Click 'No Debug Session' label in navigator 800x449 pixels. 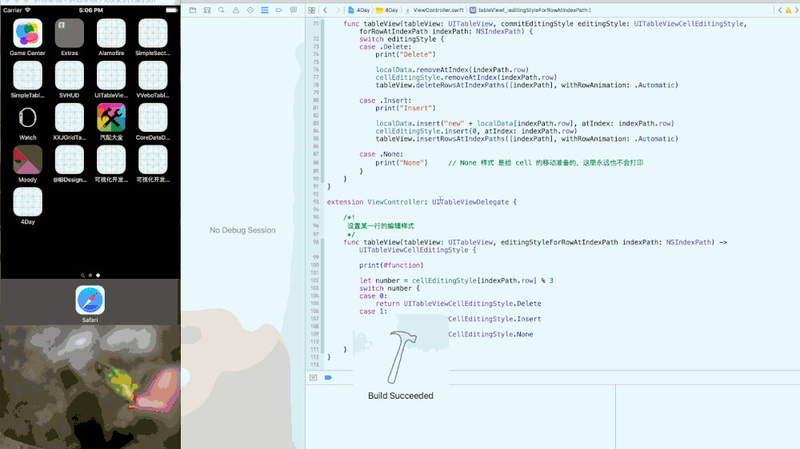(x=242, y=230)
